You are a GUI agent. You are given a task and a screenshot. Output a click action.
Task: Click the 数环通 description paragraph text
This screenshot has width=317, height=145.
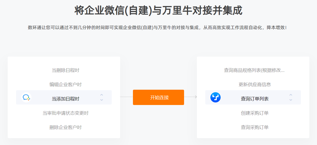point(157,28)
